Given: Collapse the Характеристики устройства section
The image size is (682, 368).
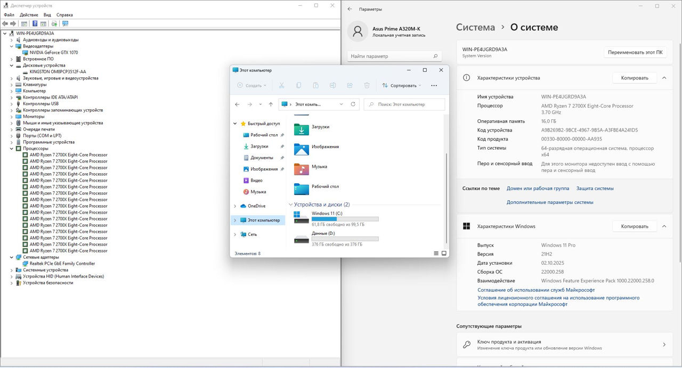Looking at the screenshot, I should (664, 78).
